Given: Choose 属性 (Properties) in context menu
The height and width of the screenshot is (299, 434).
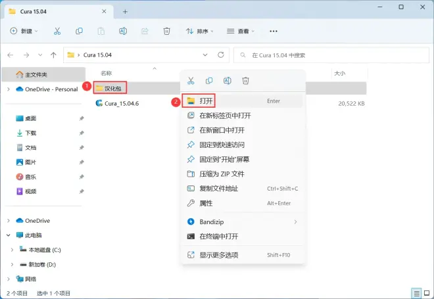Looking at the screenshot, I should pos(243,203).
